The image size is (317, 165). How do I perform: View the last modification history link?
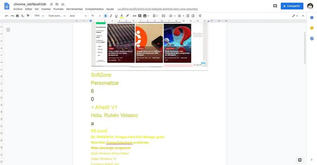(x=158, y=9)
